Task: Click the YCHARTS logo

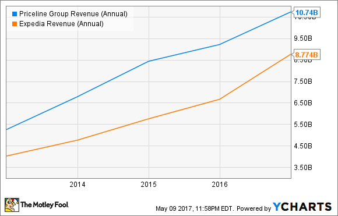Action: pos(302,207)
